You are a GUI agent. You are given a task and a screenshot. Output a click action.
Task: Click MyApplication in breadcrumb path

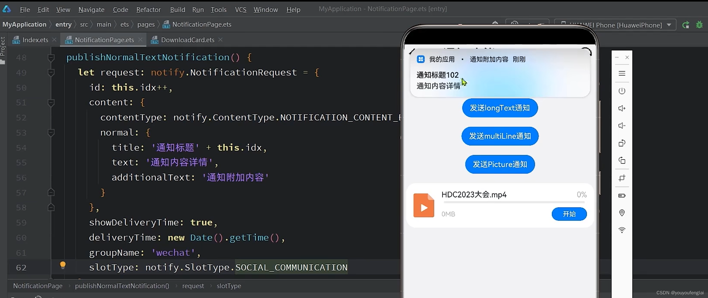pyautogui.click(x=24, y=24)
